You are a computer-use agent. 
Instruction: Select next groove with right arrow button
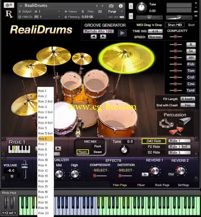coord(103,37)
